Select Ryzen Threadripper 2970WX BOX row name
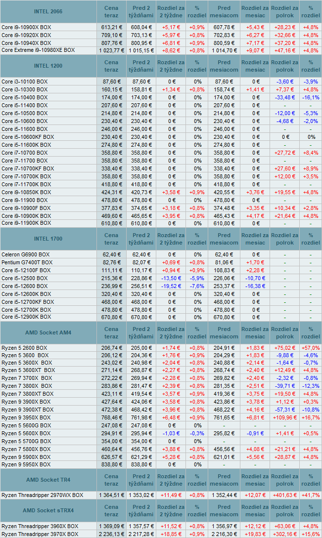The image size is (322, 538). tap(42, 495)
